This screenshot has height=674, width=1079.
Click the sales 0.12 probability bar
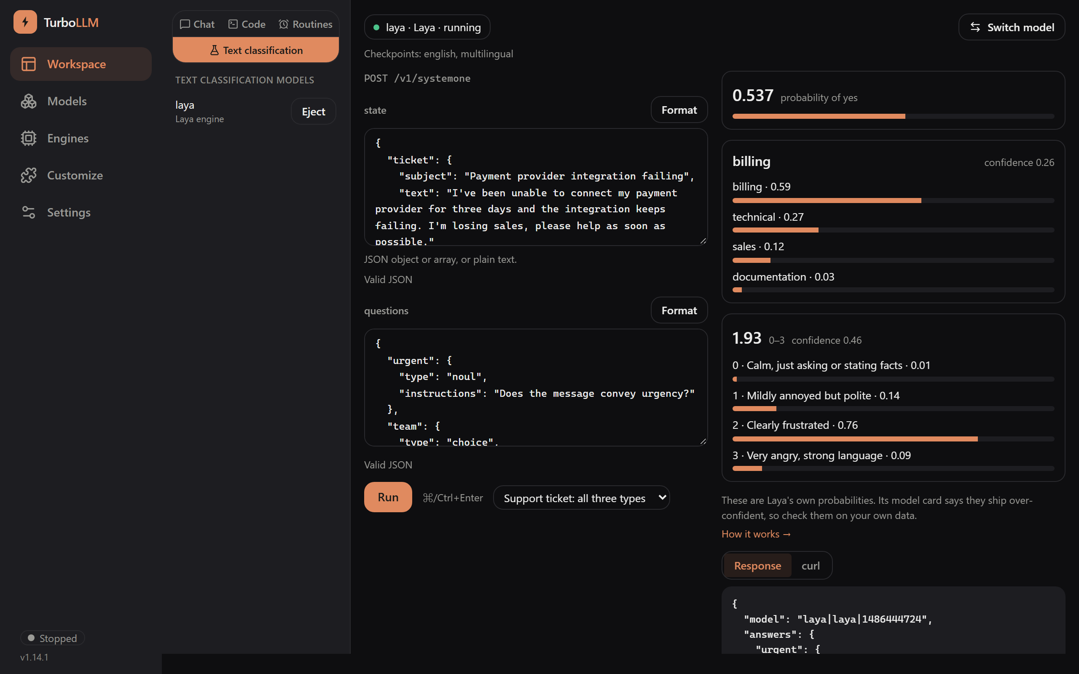click(x=893, y=260)
